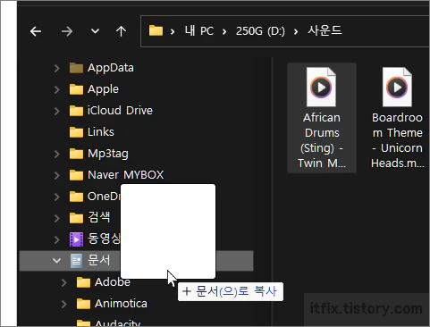The image size is (430, 327).
Task: Select 250G (D:) in the breadcrumb
Action: (260, 31)
